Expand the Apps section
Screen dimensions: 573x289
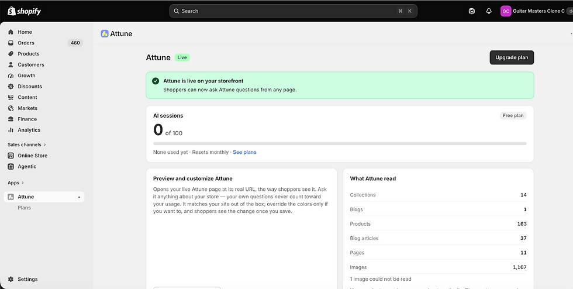pyautogui.click(x=16, y=183)
